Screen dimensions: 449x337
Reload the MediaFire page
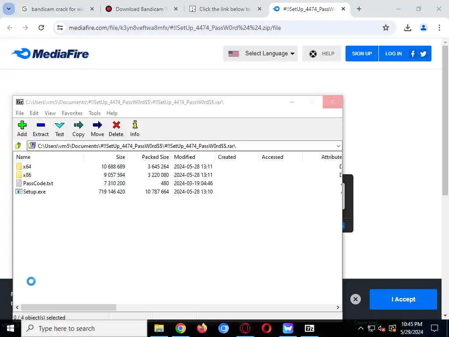41,28
